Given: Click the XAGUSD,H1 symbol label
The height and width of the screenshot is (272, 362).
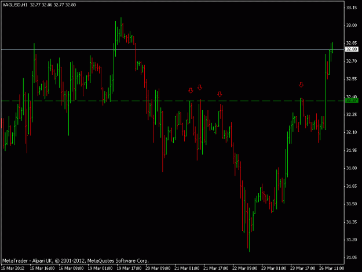Looking at the screenshot, I should pyautogui.click(x=15, y=5).
